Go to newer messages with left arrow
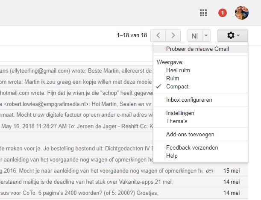This screenshot has height=200, width=261. tap(158, 35)
